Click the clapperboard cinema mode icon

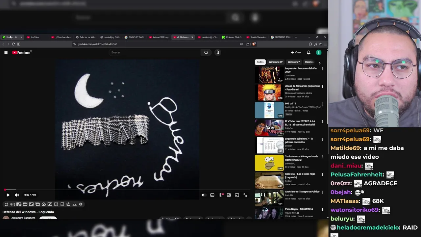25,204
